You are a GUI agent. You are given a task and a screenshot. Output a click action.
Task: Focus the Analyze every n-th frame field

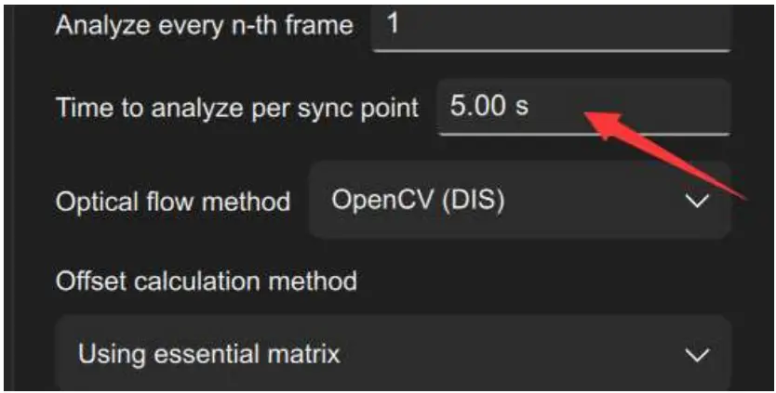click(x=549, y=25)
